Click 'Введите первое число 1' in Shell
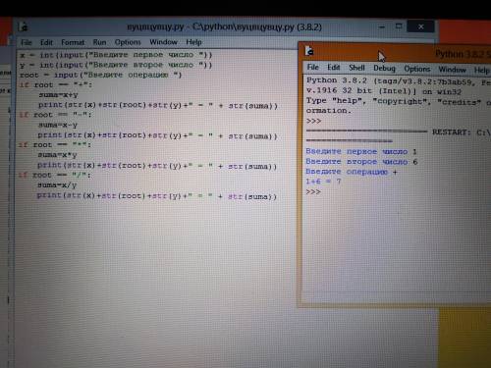The height and width of the screenshot is (368, 491). 361,151
